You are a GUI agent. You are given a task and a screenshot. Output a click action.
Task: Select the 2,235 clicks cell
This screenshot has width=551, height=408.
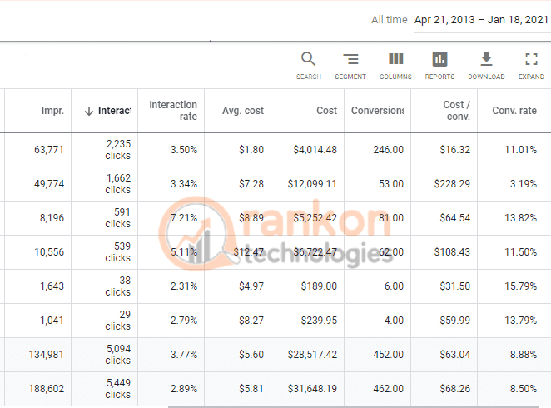tap(117, 150)
